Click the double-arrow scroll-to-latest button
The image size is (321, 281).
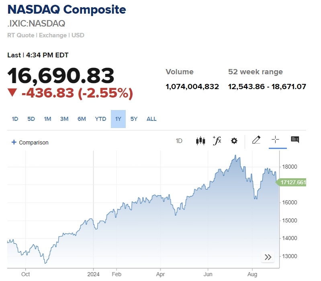[268, 257]
